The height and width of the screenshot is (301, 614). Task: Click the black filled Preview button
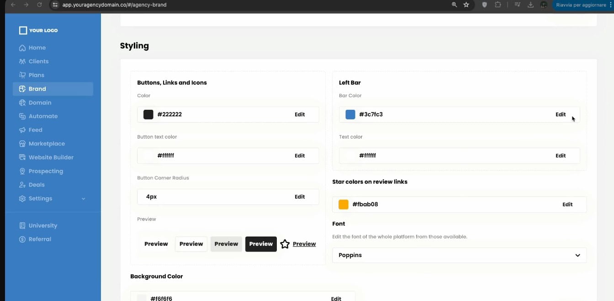261,244
